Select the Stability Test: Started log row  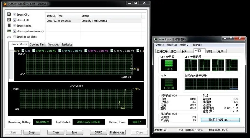94,21
